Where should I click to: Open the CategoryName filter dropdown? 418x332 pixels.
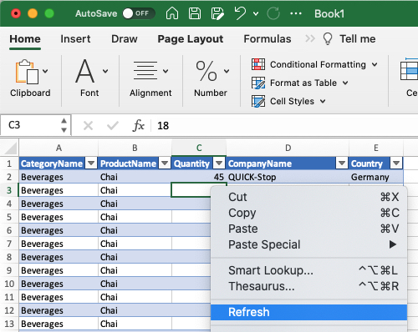point(91,163)
